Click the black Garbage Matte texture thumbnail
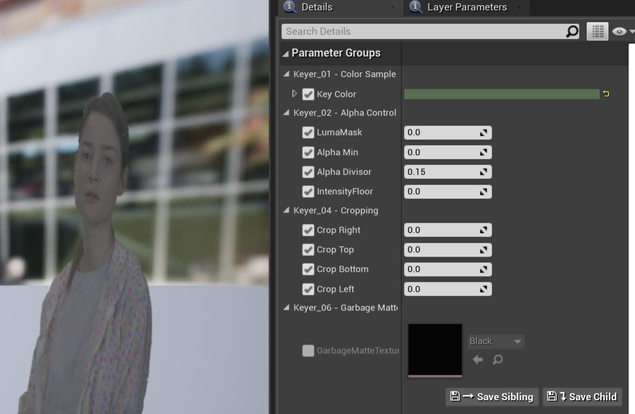 point(435,350)
